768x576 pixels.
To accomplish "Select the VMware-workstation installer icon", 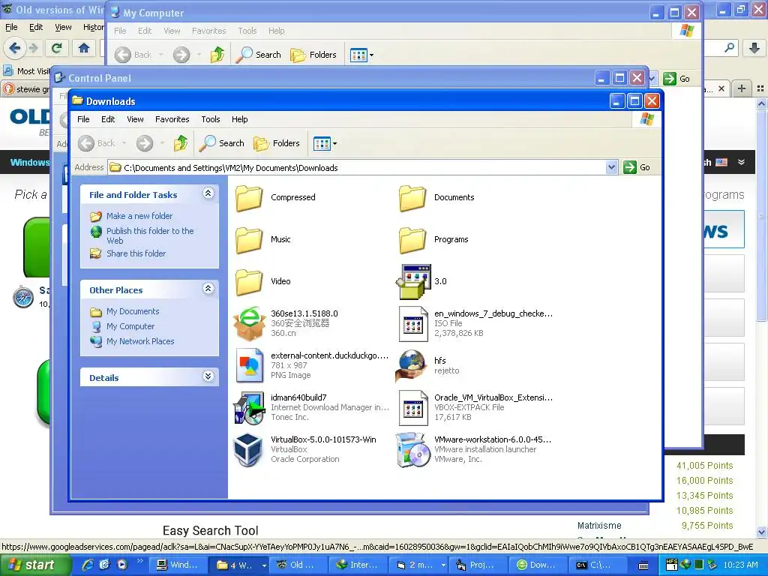I will (413, 450).
